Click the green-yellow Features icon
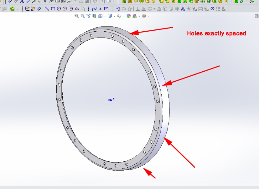 12,9
